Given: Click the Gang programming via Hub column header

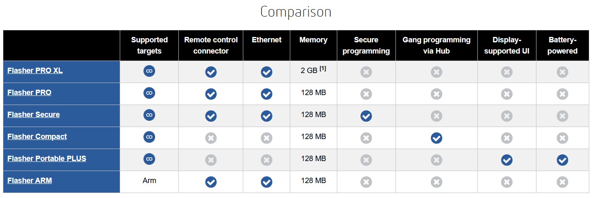Looking at the screenshot, I should click(436, 45).
